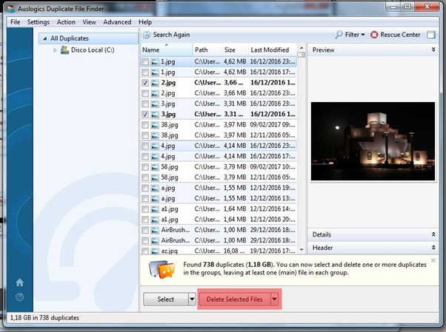Check the 1.jpg modified 16/12/2016 17 checkbox
Image resolution: width=446 pixels, height=332 pixels.
(145, 72)
